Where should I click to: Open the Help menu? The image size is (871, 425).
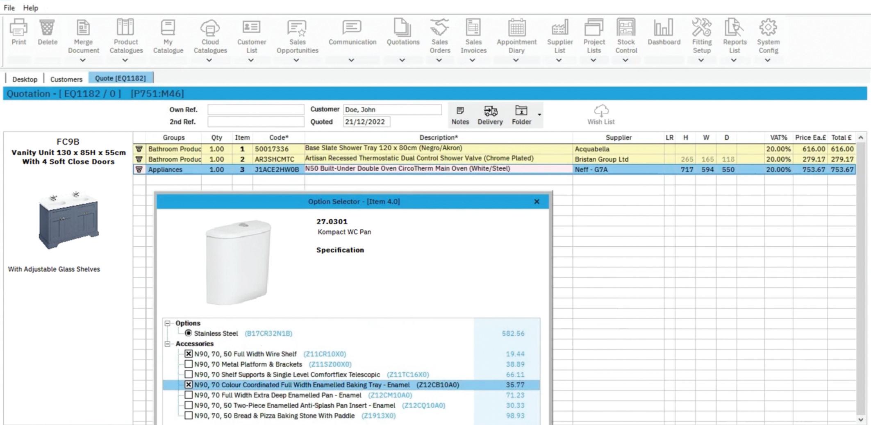pos(30,8)
